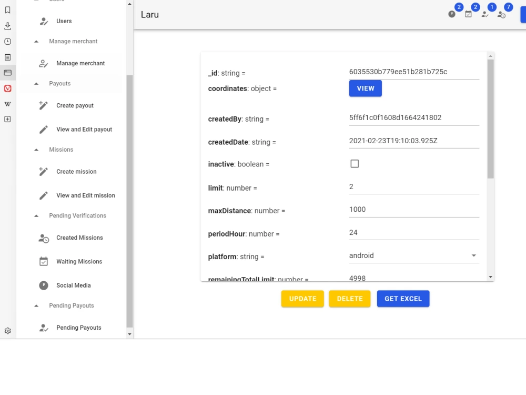Image resolution: width=526 pixels, height=395 pixels.
Task: Go to Created Missions list
Action: [x=79, y=238]
